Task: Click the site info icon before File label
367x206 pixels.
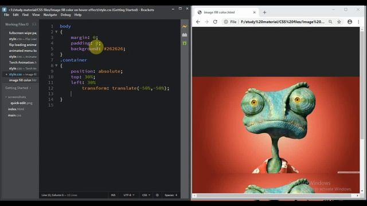Action: click(x=226, y=22)
